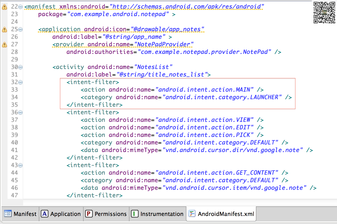Viewport: 337px width, 224px height.
Task: Click the AndroidManifest.xml tab's file icon
Action: 192,214
